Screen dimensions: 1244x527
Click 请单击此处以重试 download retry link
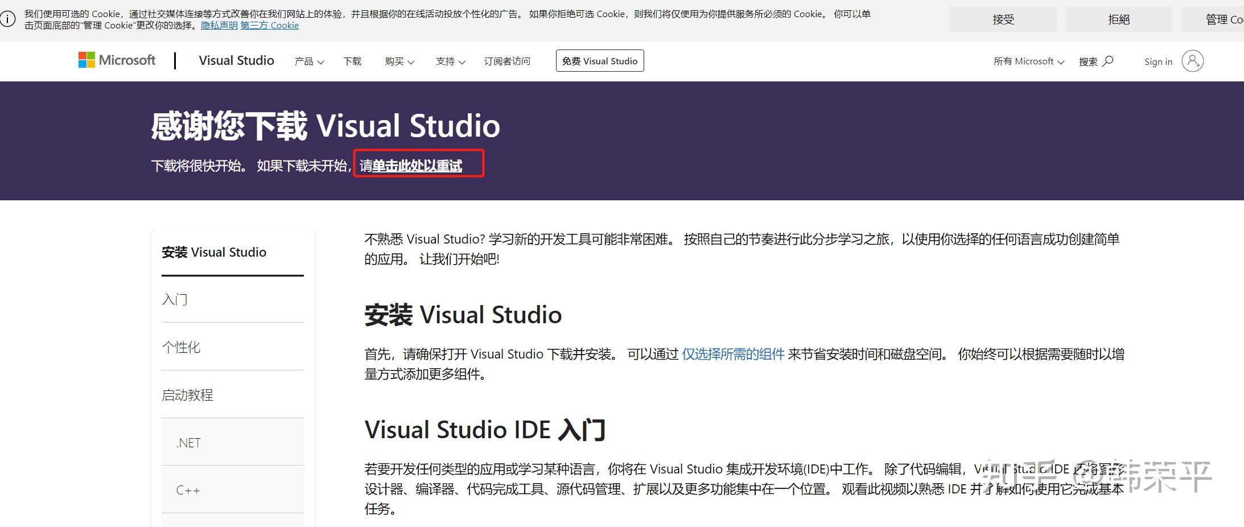point(411,166)
